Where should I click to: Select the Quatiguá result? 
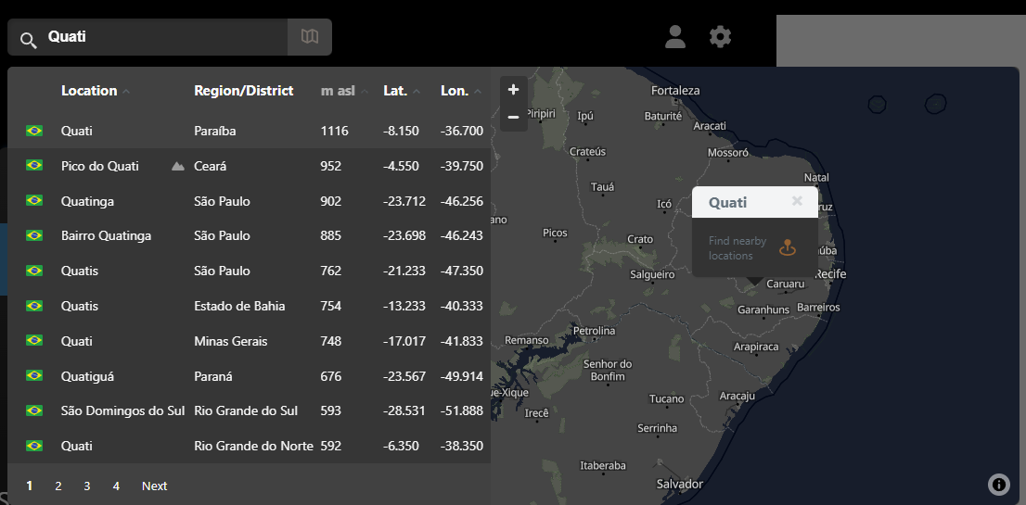tap(250, 376)
